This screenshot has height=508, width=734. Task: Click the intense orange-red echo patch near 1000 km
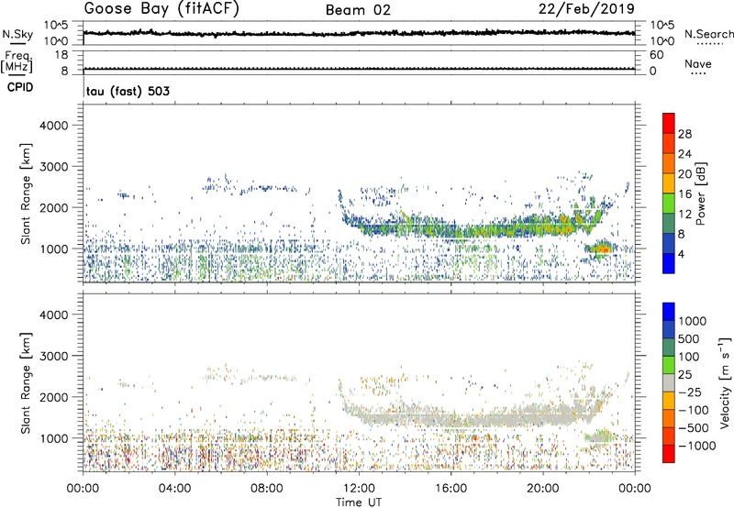(601, 248)
